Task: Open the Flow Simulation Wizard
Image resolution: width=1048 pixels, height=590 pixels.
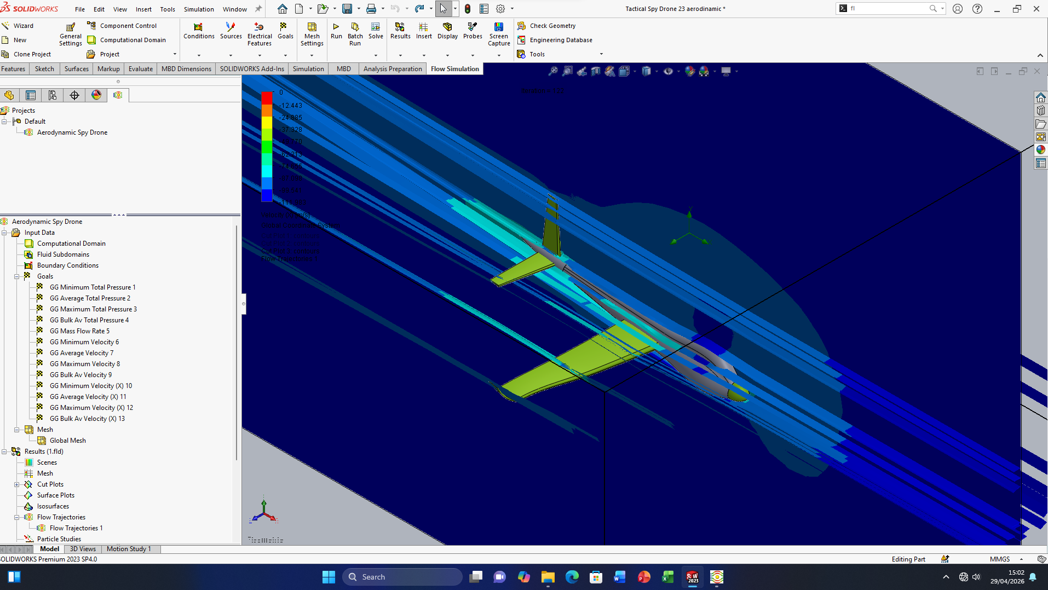Action: [18, 26]
